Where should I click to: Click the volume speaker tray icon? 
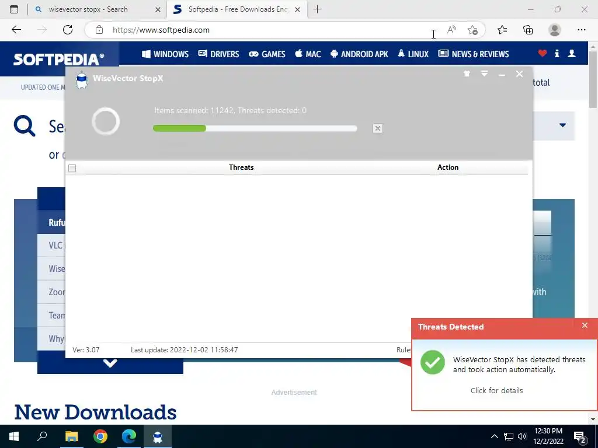[x=522, y=436]
